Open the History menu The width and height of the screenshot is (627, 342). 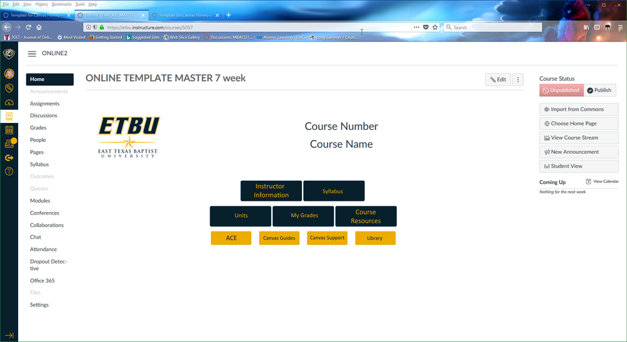41,4
